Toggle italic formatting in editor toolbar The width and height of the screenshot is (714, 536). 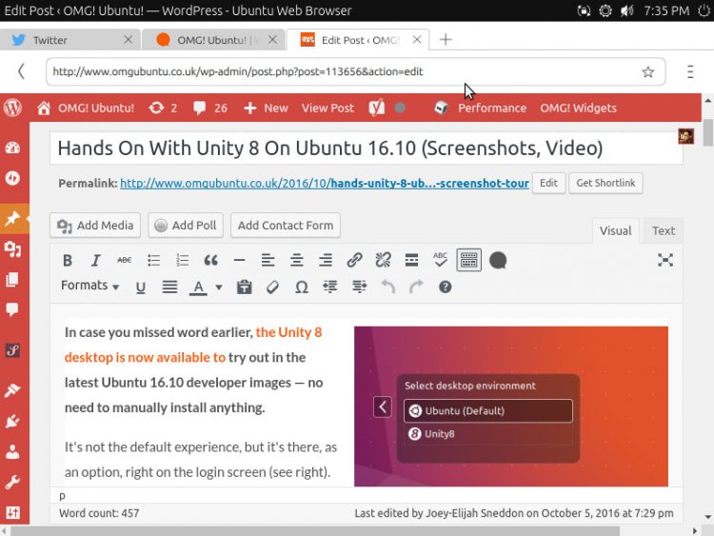pyautogui.click(x=95, y=261)
